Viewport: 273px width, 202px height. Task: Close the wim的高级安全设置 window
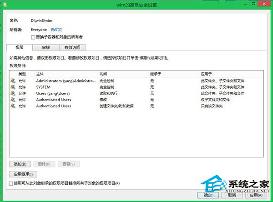(x=263, y=5)
